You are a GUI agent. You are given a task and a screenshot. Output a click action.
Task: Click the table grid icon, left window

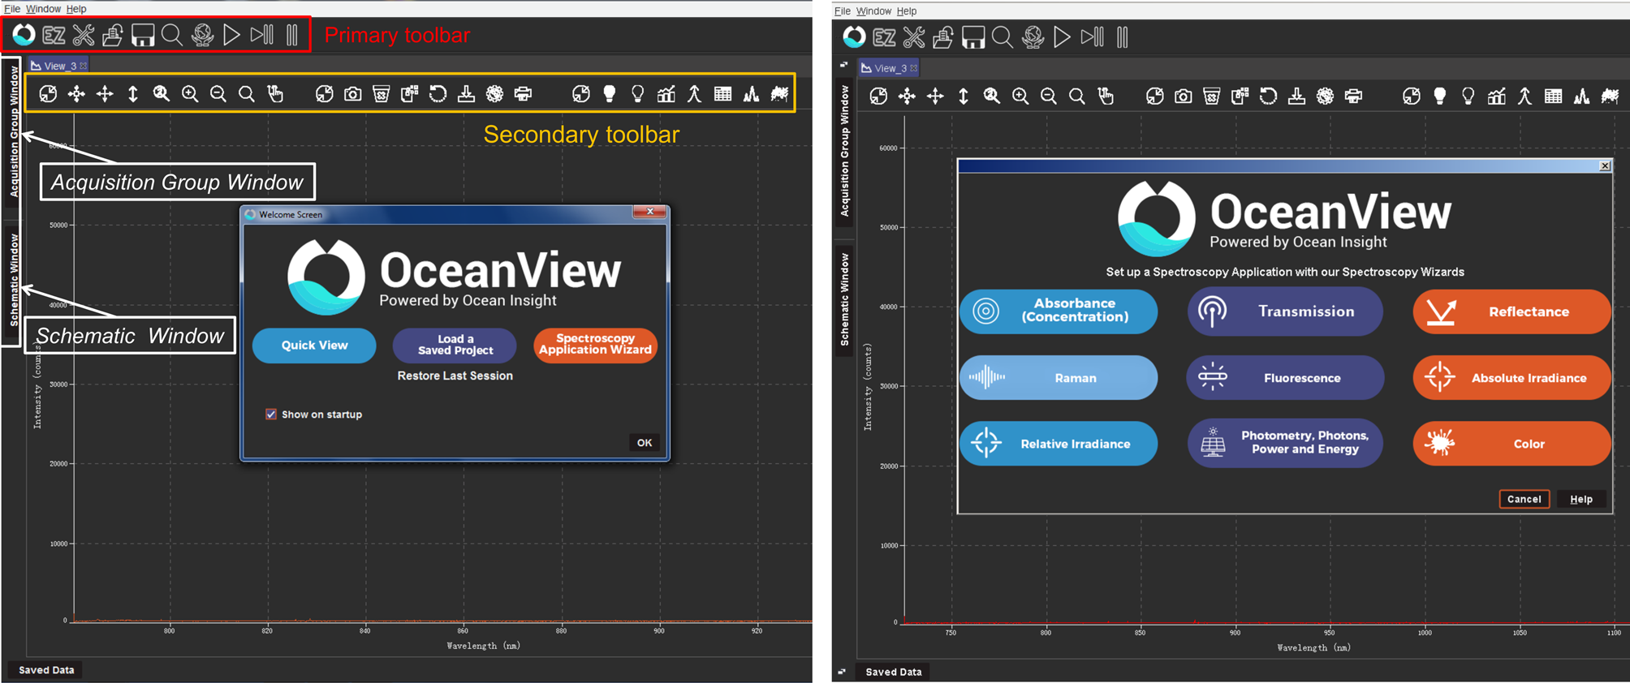tap(723, 94)
